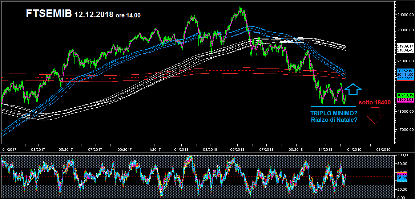Click the 01/2019 date axis label
415x199 pixels.
[x=354, y=149]
